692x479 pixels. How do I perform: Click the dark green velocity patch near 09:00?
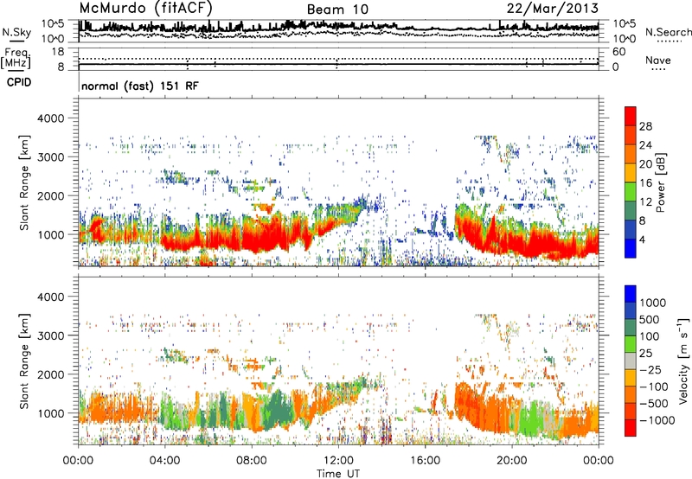pos(279,408)
